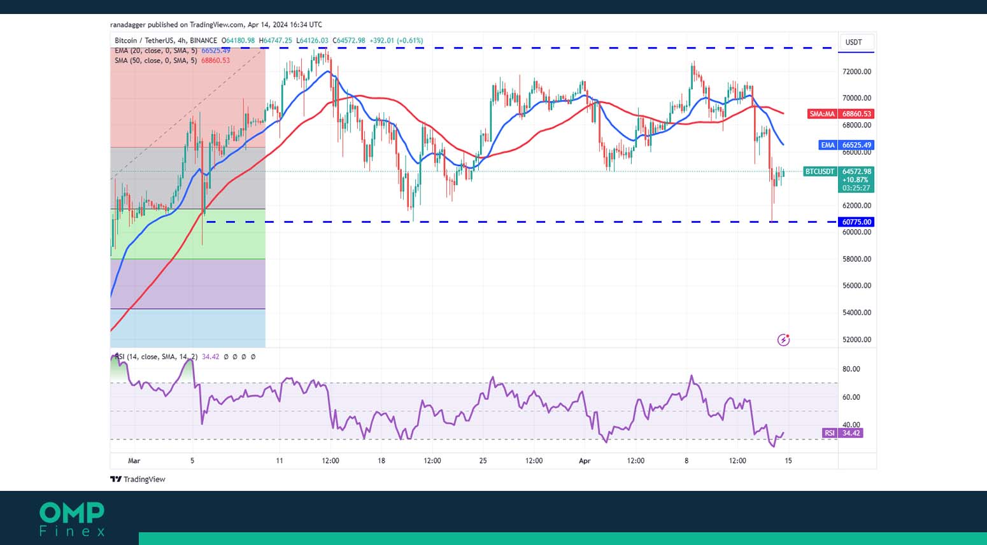This screenshot has width=987, height=545.
Task: Click the 54000.00 price axis label
Action: tap(856, 313)
